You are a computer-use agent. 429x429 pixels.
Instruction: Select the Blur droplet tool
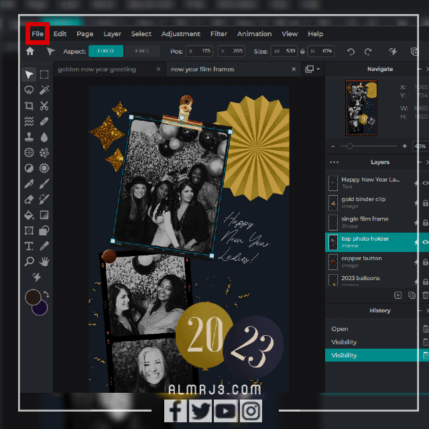pos(44,137)
